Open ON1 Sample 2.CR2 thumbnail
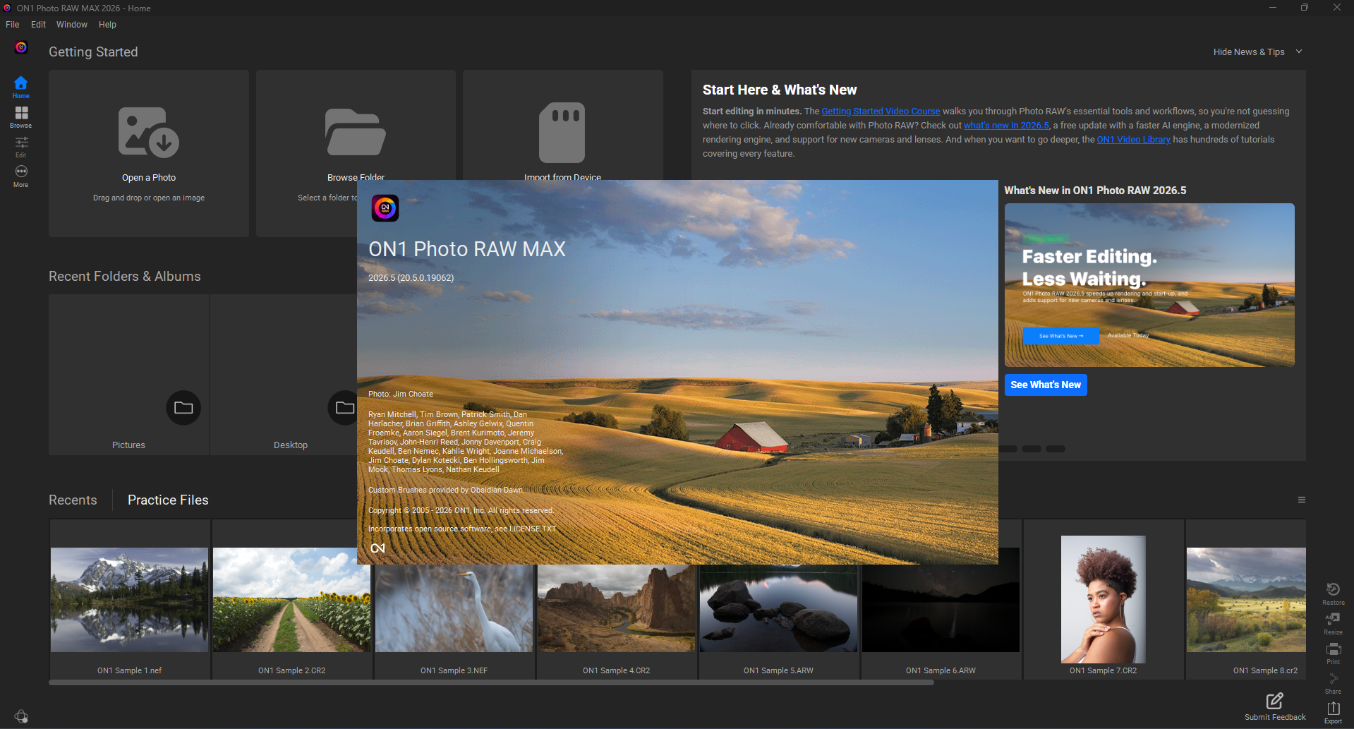1354x729 pixels. tap(292, 600)
